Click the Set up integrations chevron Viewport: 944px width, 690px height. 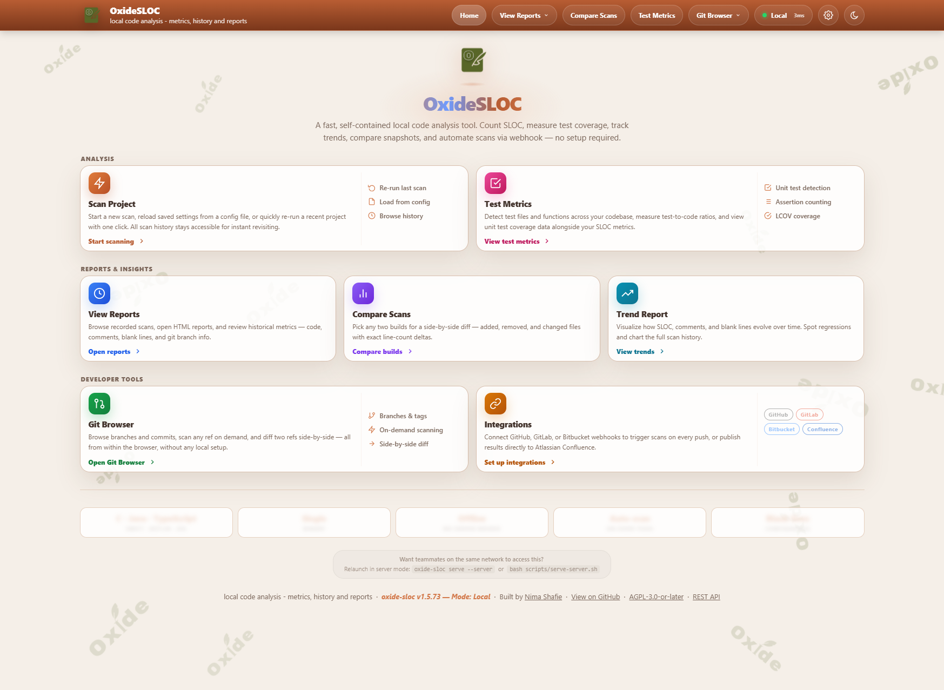(553, 462)
